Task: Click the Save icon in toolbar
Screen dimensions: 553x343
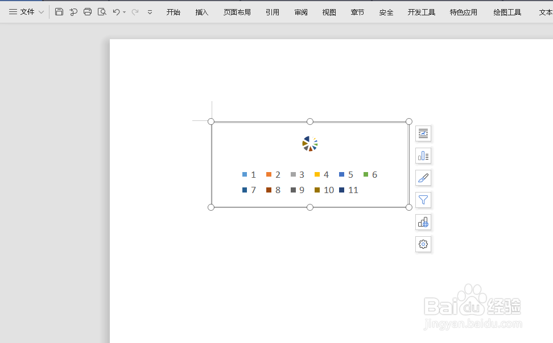Action: (x=59, y=12)
